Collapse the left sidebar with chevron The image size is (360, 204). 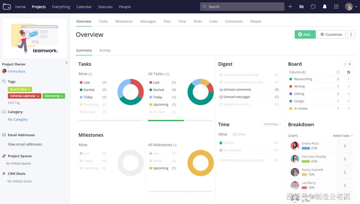[67, 63]
